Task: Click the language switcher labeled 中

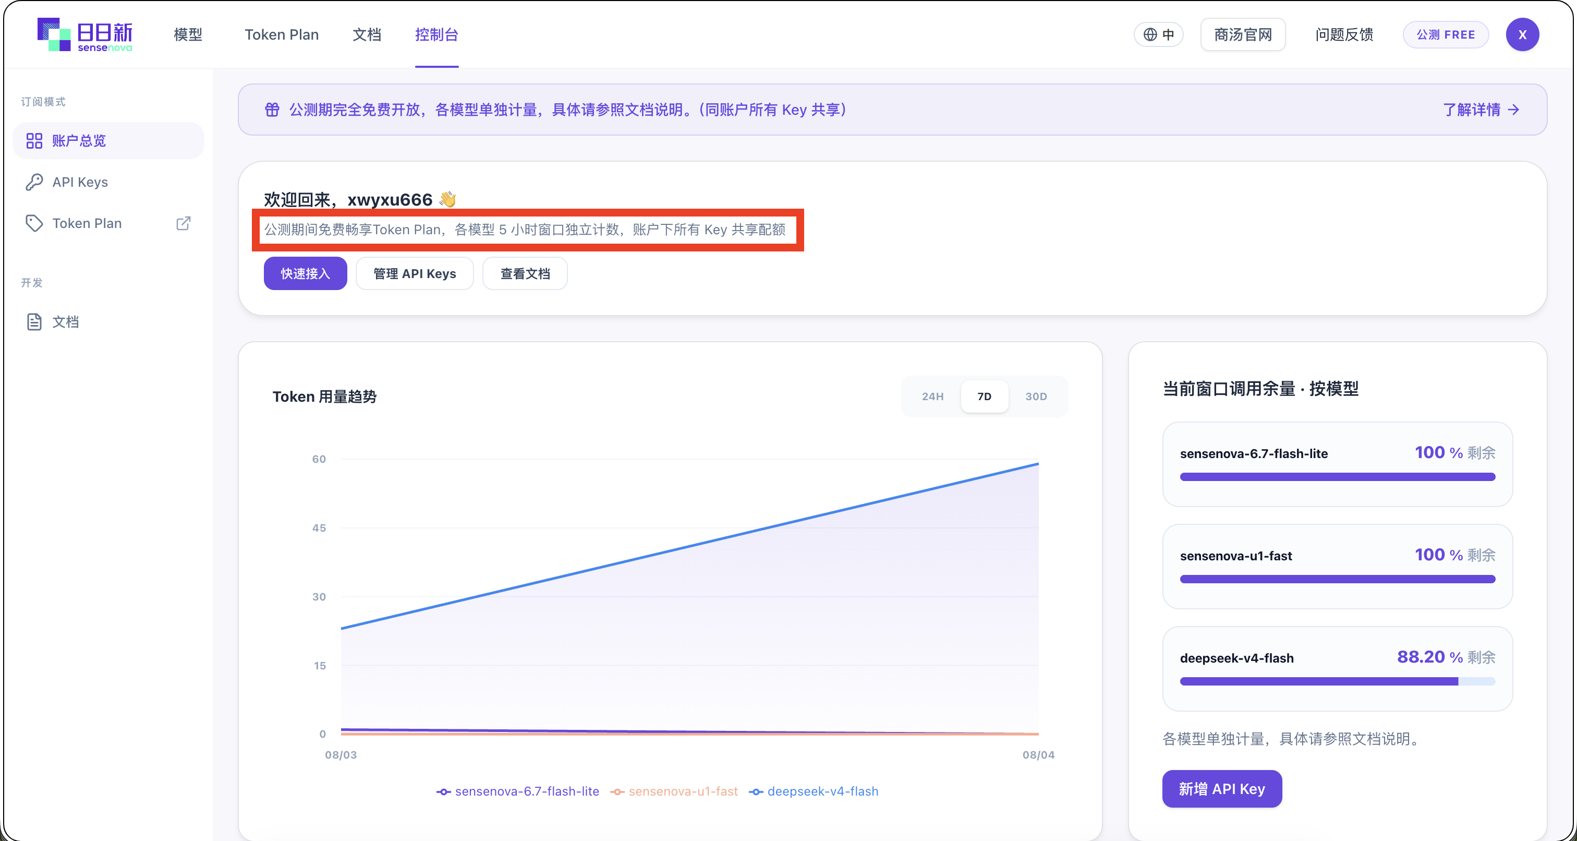Action: click(1158, 34)
